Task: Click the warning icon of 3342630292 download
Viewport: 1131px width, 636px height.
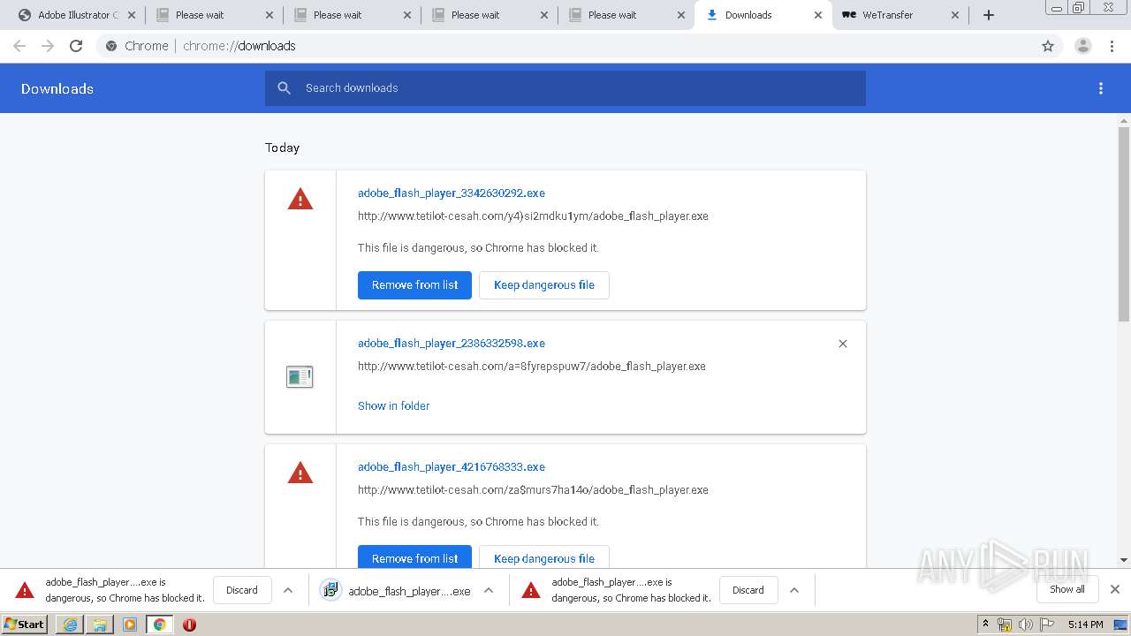Action: [300, 199]
